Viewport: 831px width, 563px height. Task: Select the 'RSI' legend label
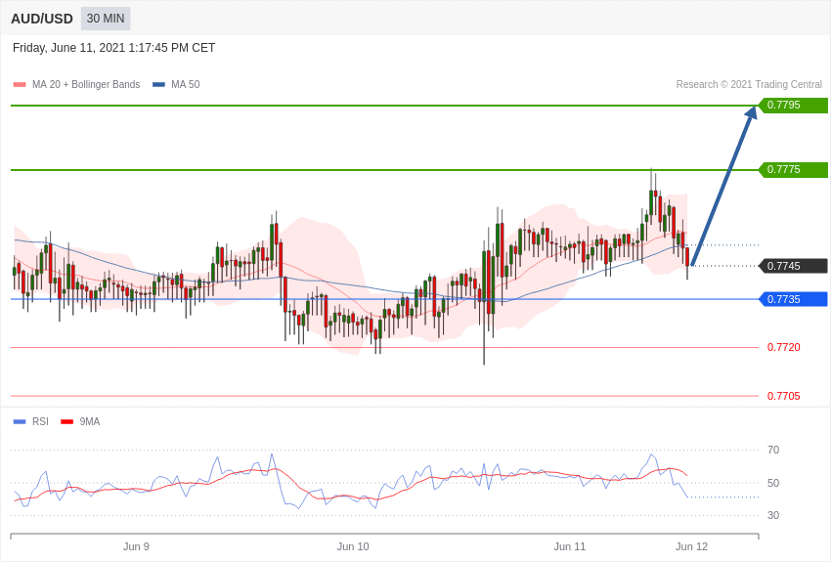40,421
